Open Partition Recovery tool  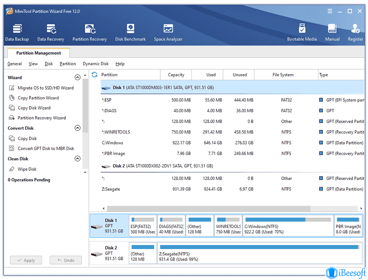(90, 32)
